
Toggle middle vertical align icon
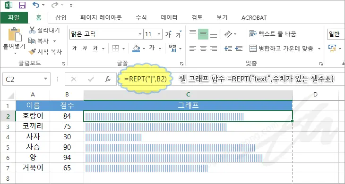(x=203, y=34)
